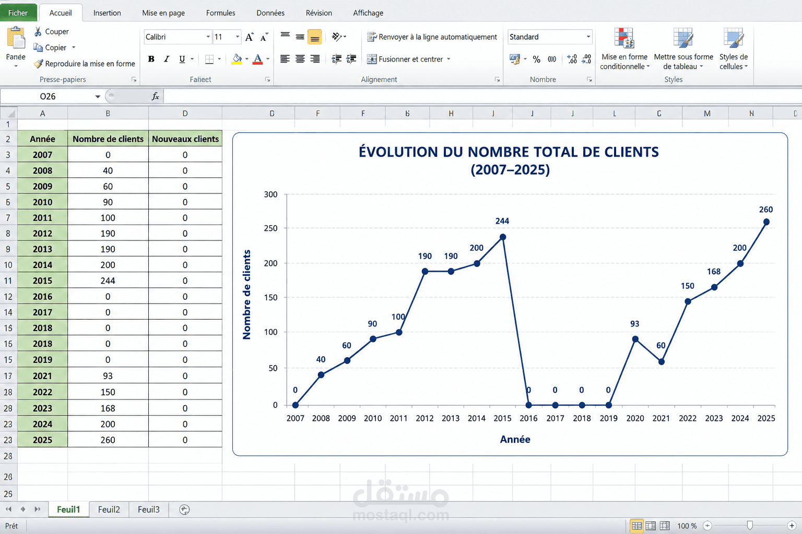
Task: Apply percent style
Action: [536, 59]
